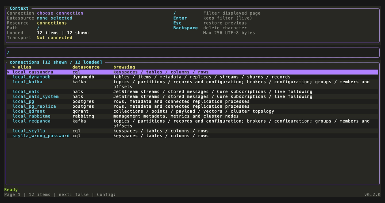Open the local_nats_system alias
This screenshot has width=385, height=203.
[36, 96]
